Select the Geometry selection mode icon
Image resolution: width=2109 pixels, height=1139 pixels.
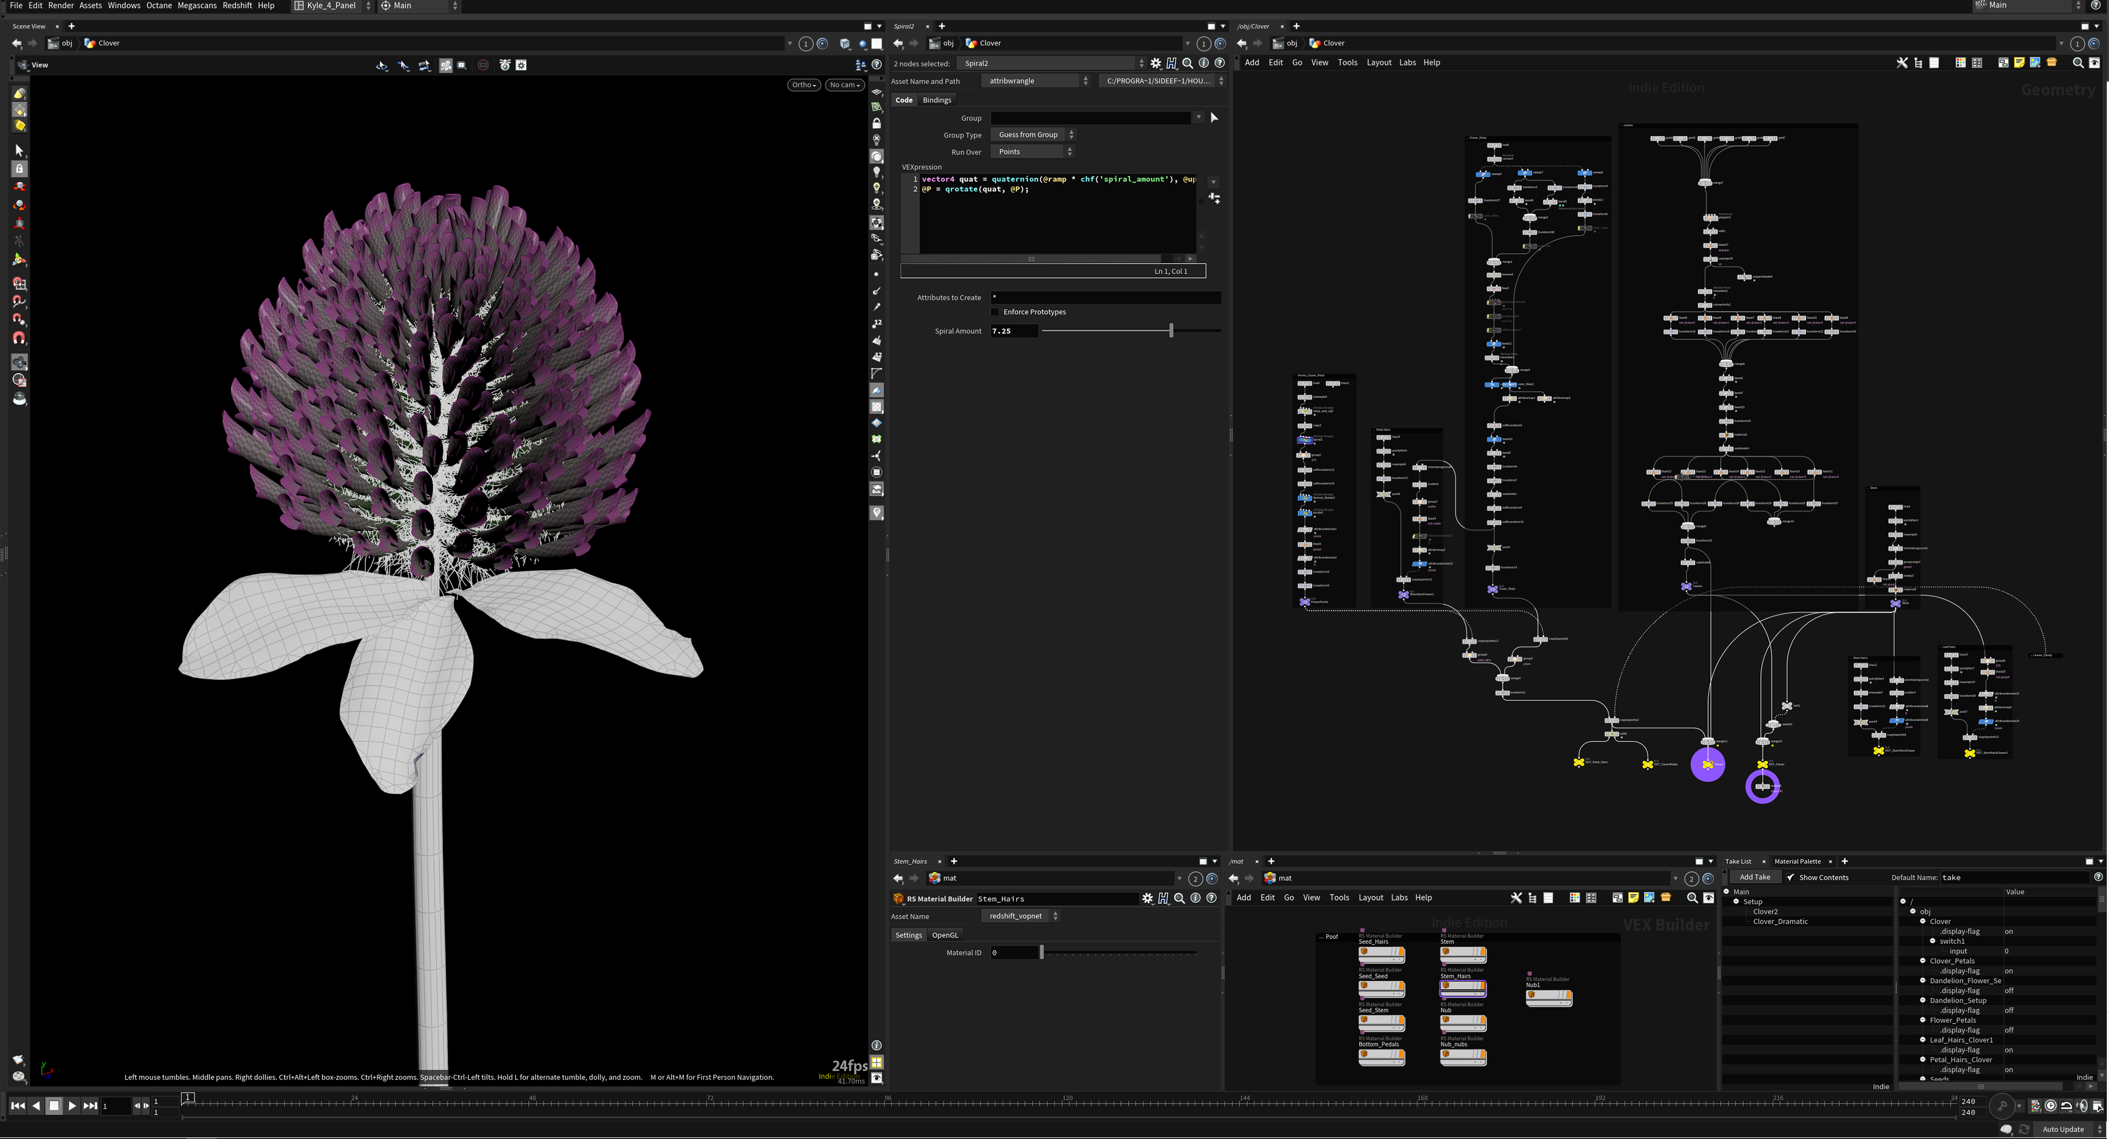tap(20, 110)
